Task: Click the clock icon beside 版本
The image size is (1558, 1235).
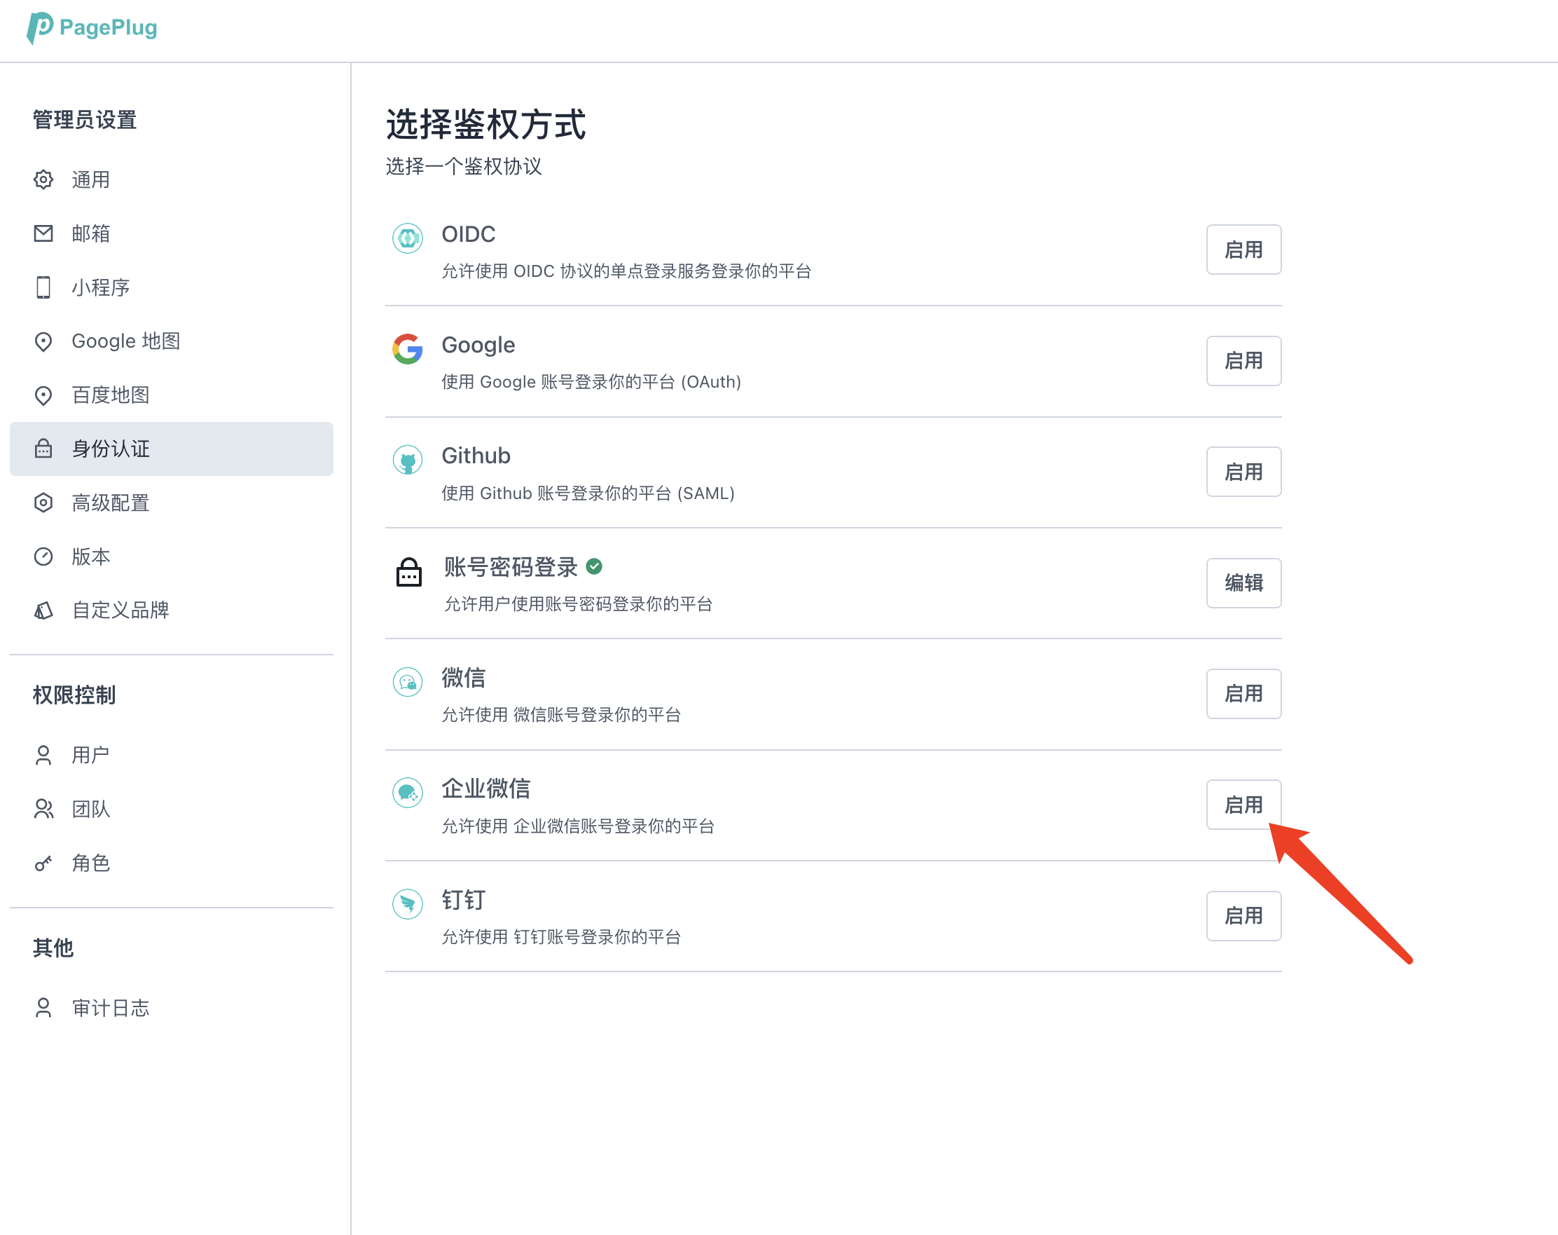Action: tap(43, 556)
